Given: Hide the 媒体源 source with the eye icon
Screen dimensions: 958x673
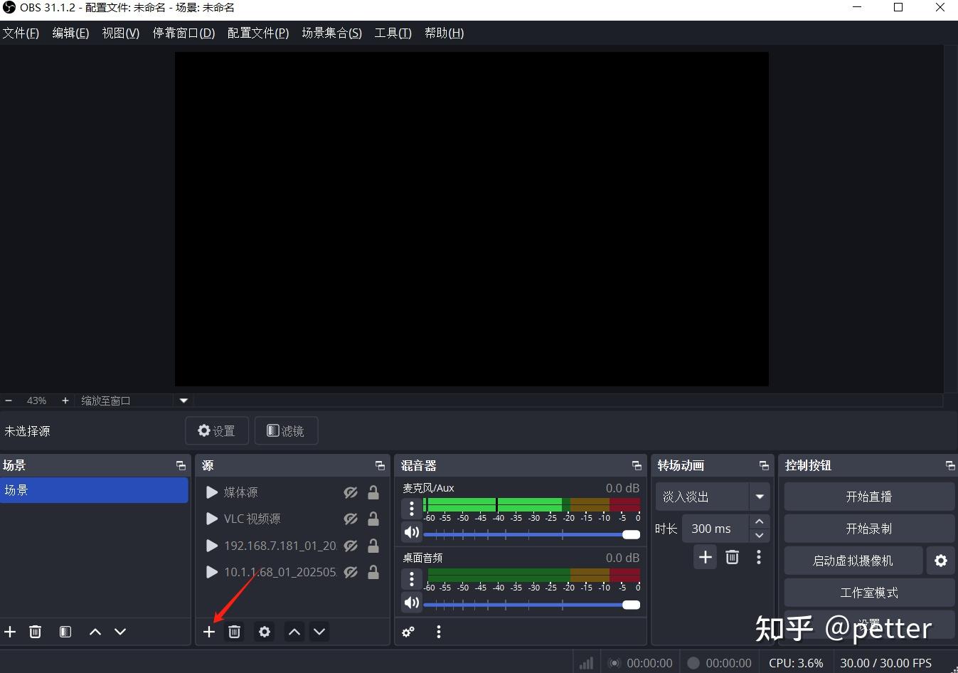Looking at the screenshot, I should click(x=350, y=492).
